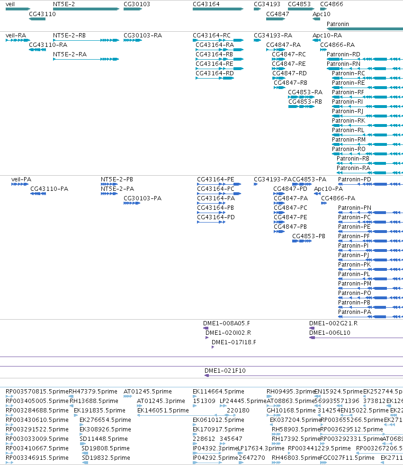Screen dimensions: 403x465
Task: Click the DME1-017I18.F clone label
Action: click(234, 342)
